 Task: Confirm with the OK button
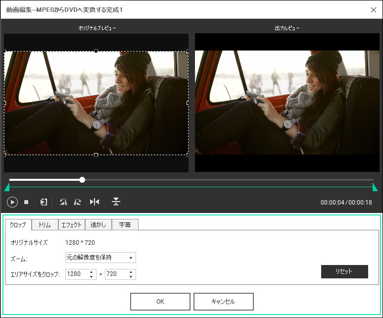click(160, 302)
